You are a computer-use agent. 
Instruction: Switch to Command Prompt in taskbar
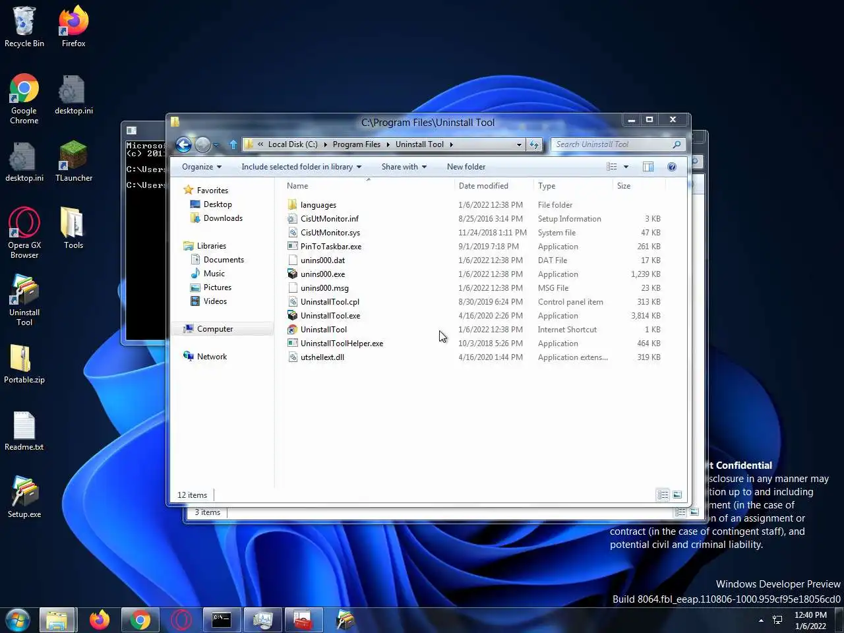(222, 620)
